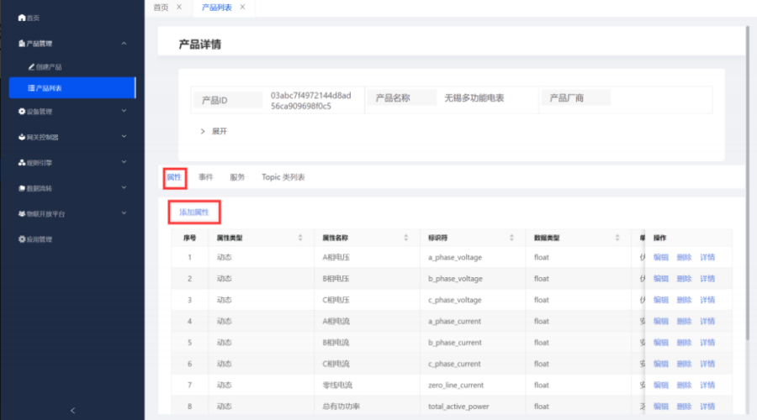Expand product details via 展开
The height and width of the screenshot is (420, 757).
pyautogui.click(x=214, y=131)
